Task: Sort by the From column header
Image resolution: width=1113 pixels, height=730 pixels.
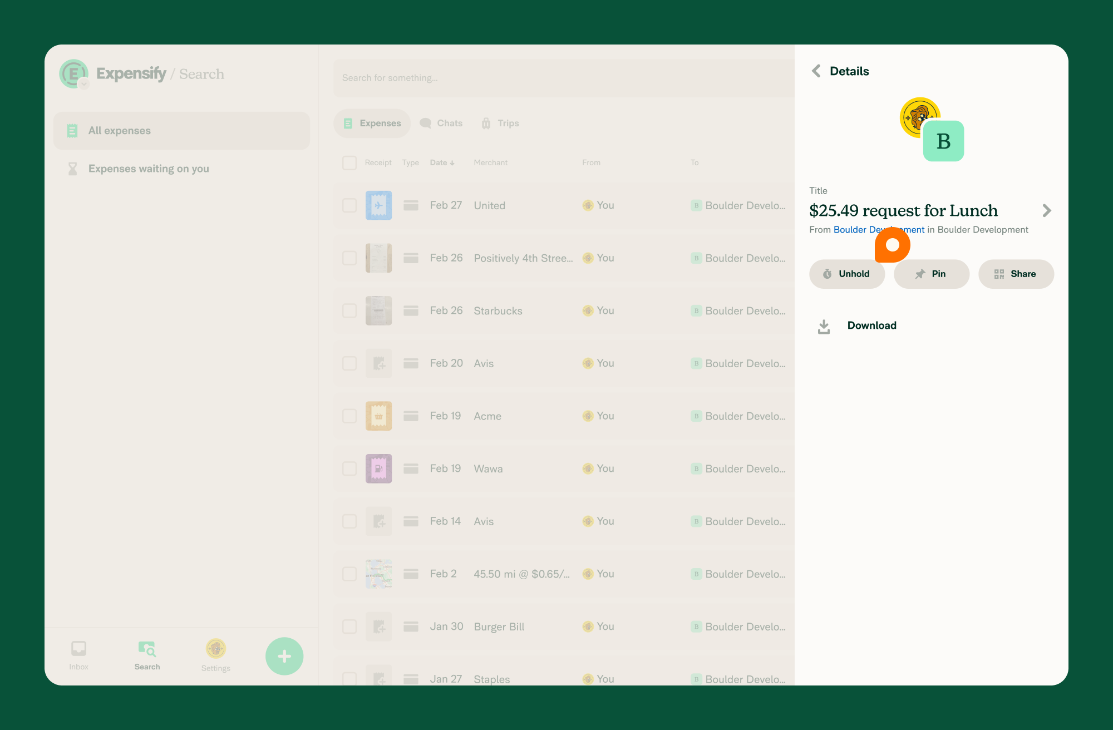Action: pos(591,162)
